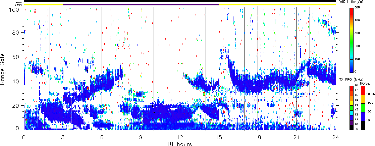Viewport: 375px width, 146px height.
Task: Click the 1 label in NOISE legend
Action: (x=367, y=129)
